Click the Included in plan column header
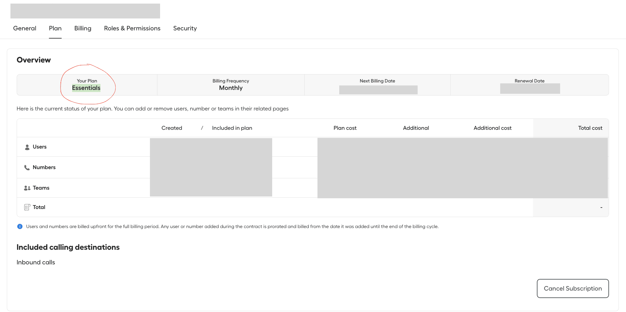626x312 pixels. tap(232, 128)
